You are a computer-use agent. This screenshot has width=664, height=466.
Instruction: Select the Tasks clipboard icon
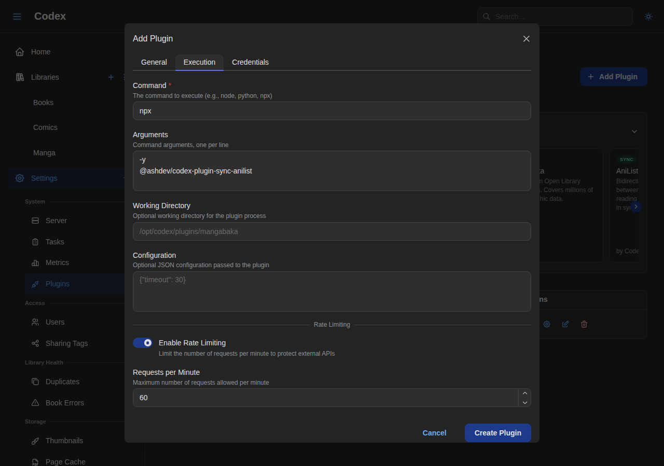(35, 242)
